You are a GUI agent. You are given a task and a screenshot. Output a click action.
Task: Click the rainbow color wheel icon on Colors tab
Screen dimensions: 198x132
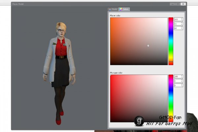coord(121,9)
